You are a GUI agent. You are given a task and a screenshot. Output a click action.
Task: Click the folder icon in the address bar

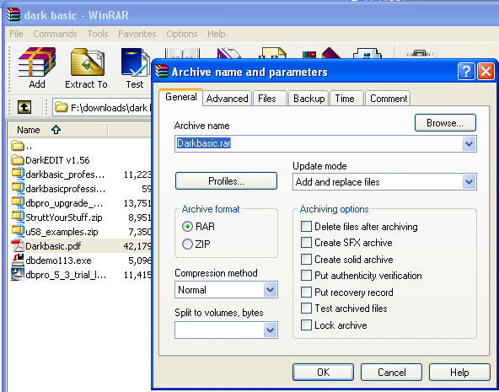61,107
